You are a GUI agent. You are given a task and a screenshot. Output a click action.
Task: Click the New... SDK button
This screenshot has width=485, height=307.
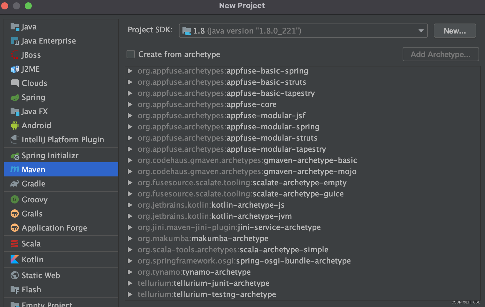[455, 31]
